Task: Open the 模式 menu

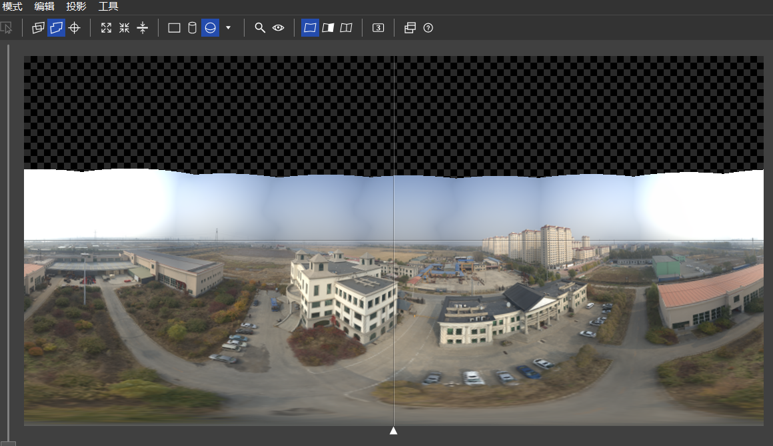Action: click(12, 7)
